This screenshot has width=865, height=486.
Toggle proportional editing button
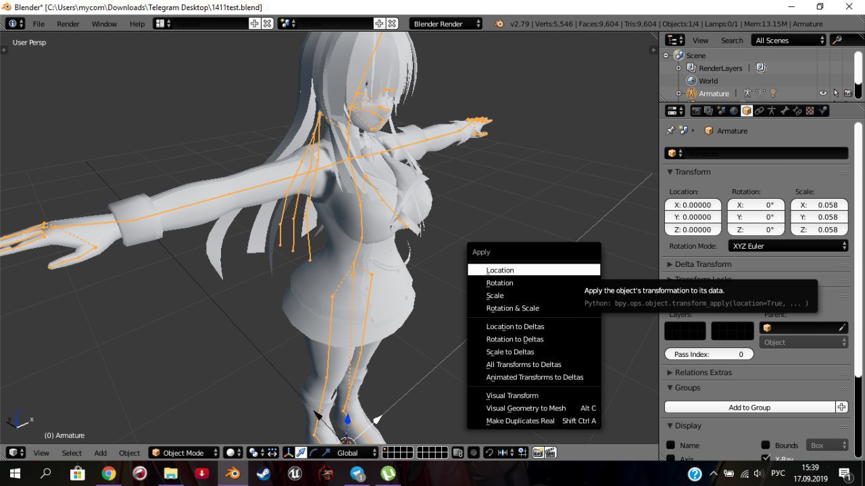[x=474, y=452]
